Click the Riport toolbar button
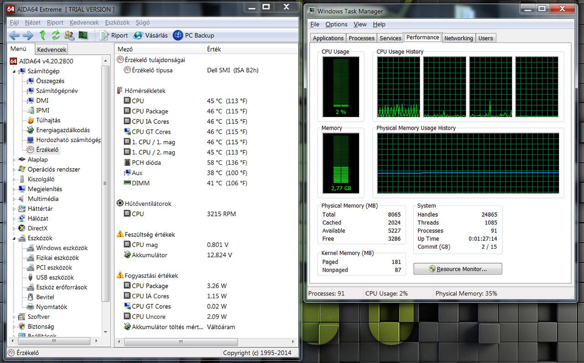 (114, 35)
